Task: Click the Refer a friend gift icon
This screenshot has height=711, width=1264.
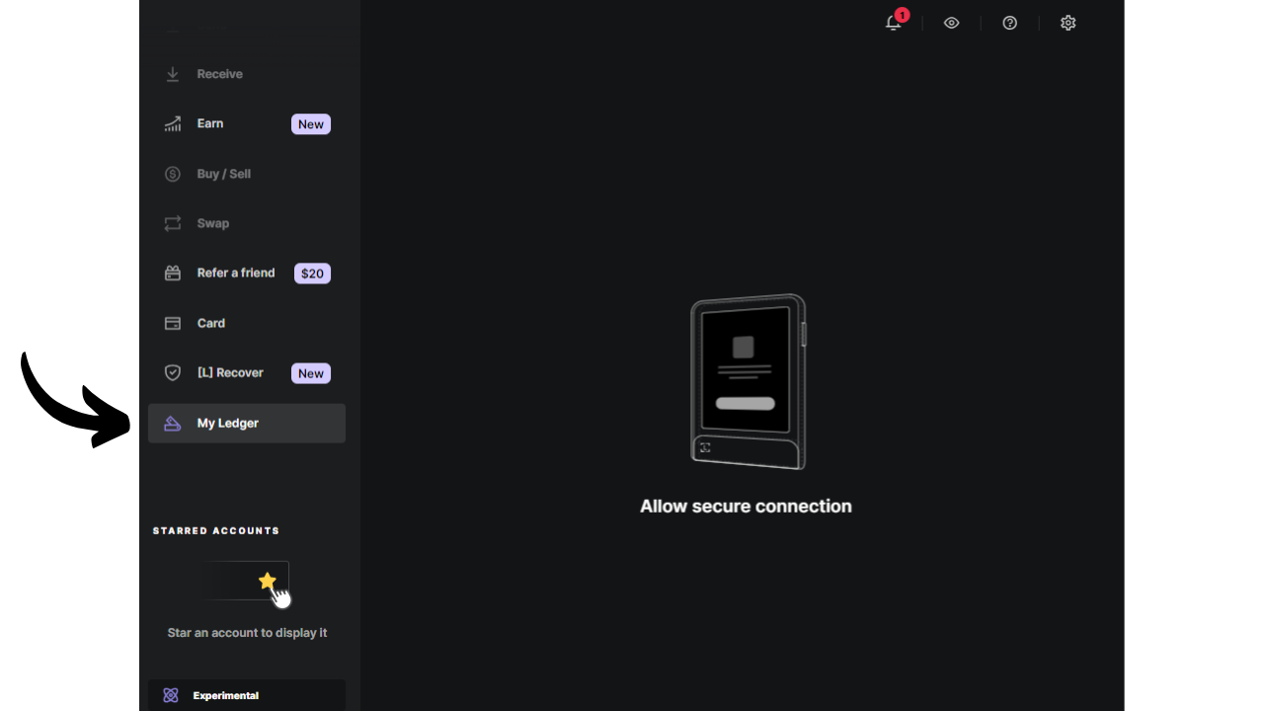Action: (173, 274)
